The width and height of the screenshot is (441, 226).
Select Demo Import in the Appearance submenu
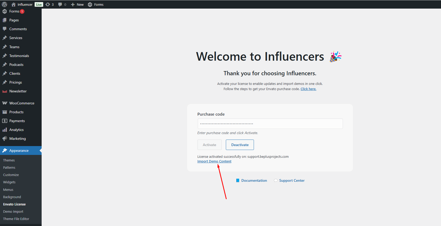click(13, 211)
